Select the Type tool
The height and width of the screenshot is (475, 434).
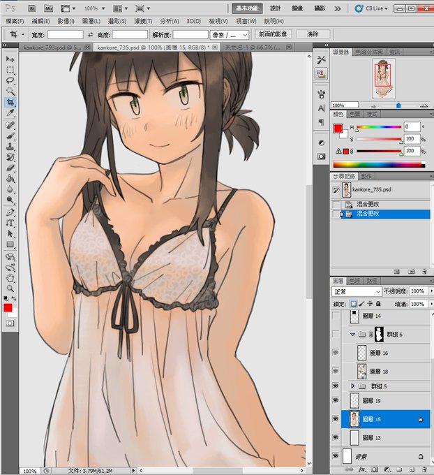[x=10, y=223]
